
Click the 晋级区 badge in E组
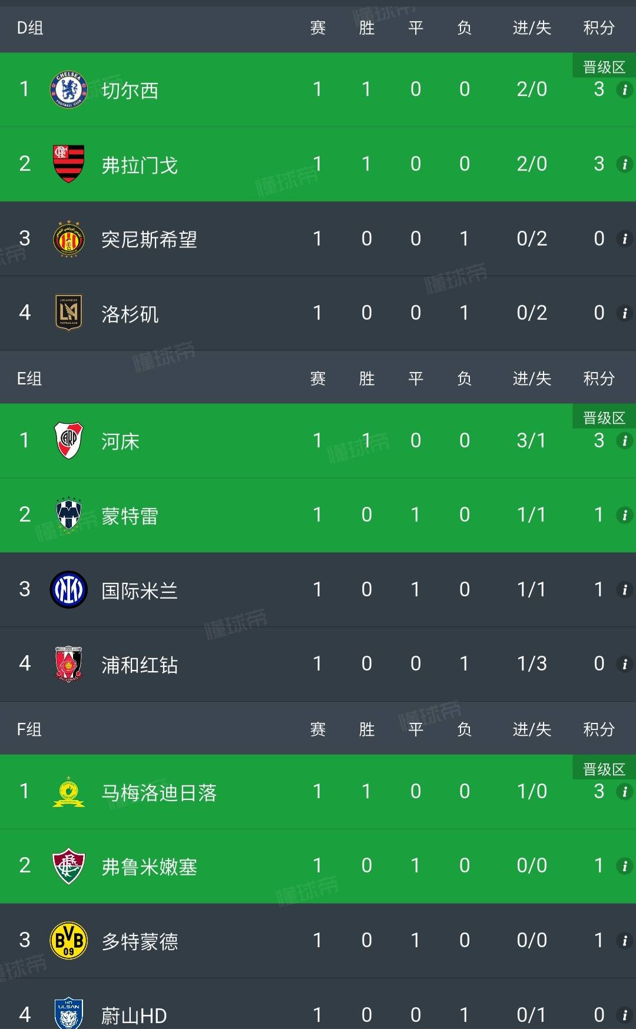(x=604, y=418)
